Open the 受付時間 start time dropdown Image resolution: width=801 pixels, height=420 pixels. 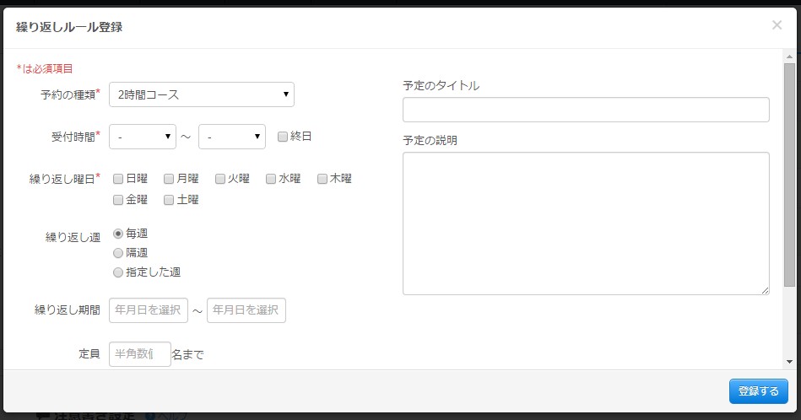pyautogui.click(x=143, y=137)
